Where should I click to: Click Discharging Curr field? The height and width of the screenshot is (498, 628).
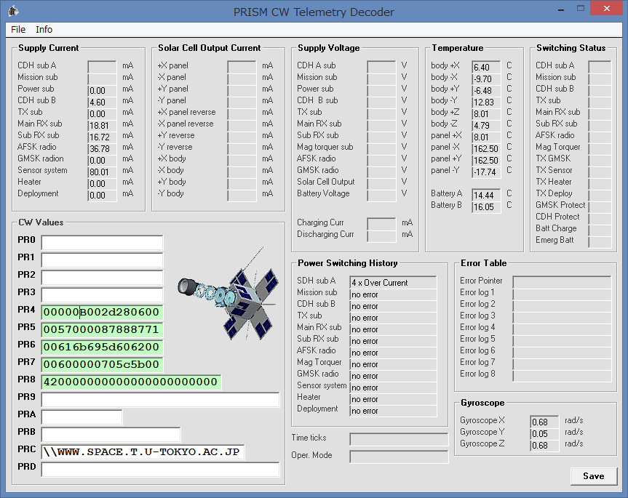381,236
